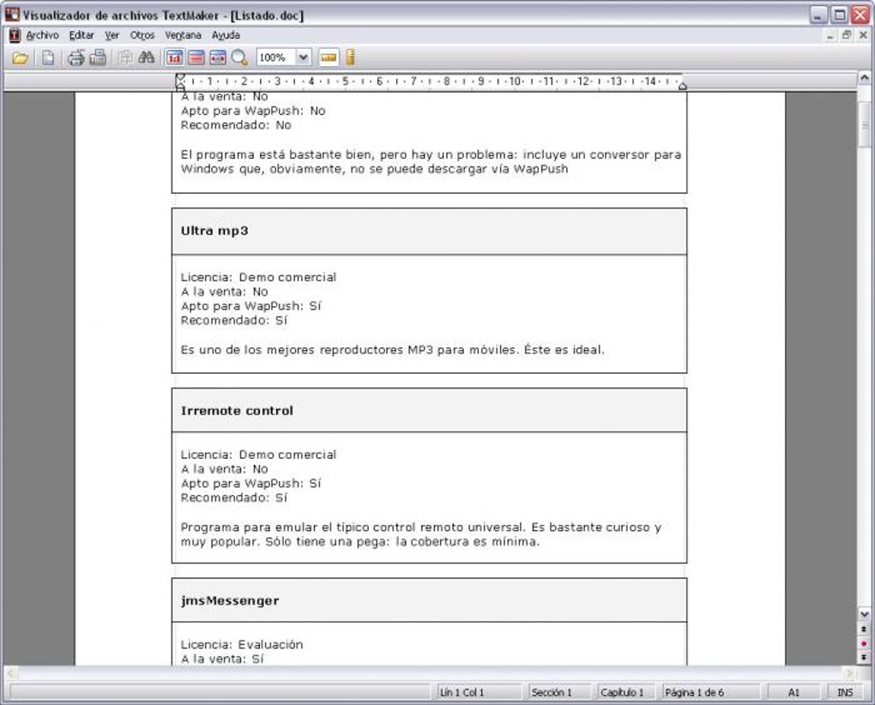Click the vertical scrollbar up arrow
This screenshot has height=705, width=875.
(x=864, y=77)
